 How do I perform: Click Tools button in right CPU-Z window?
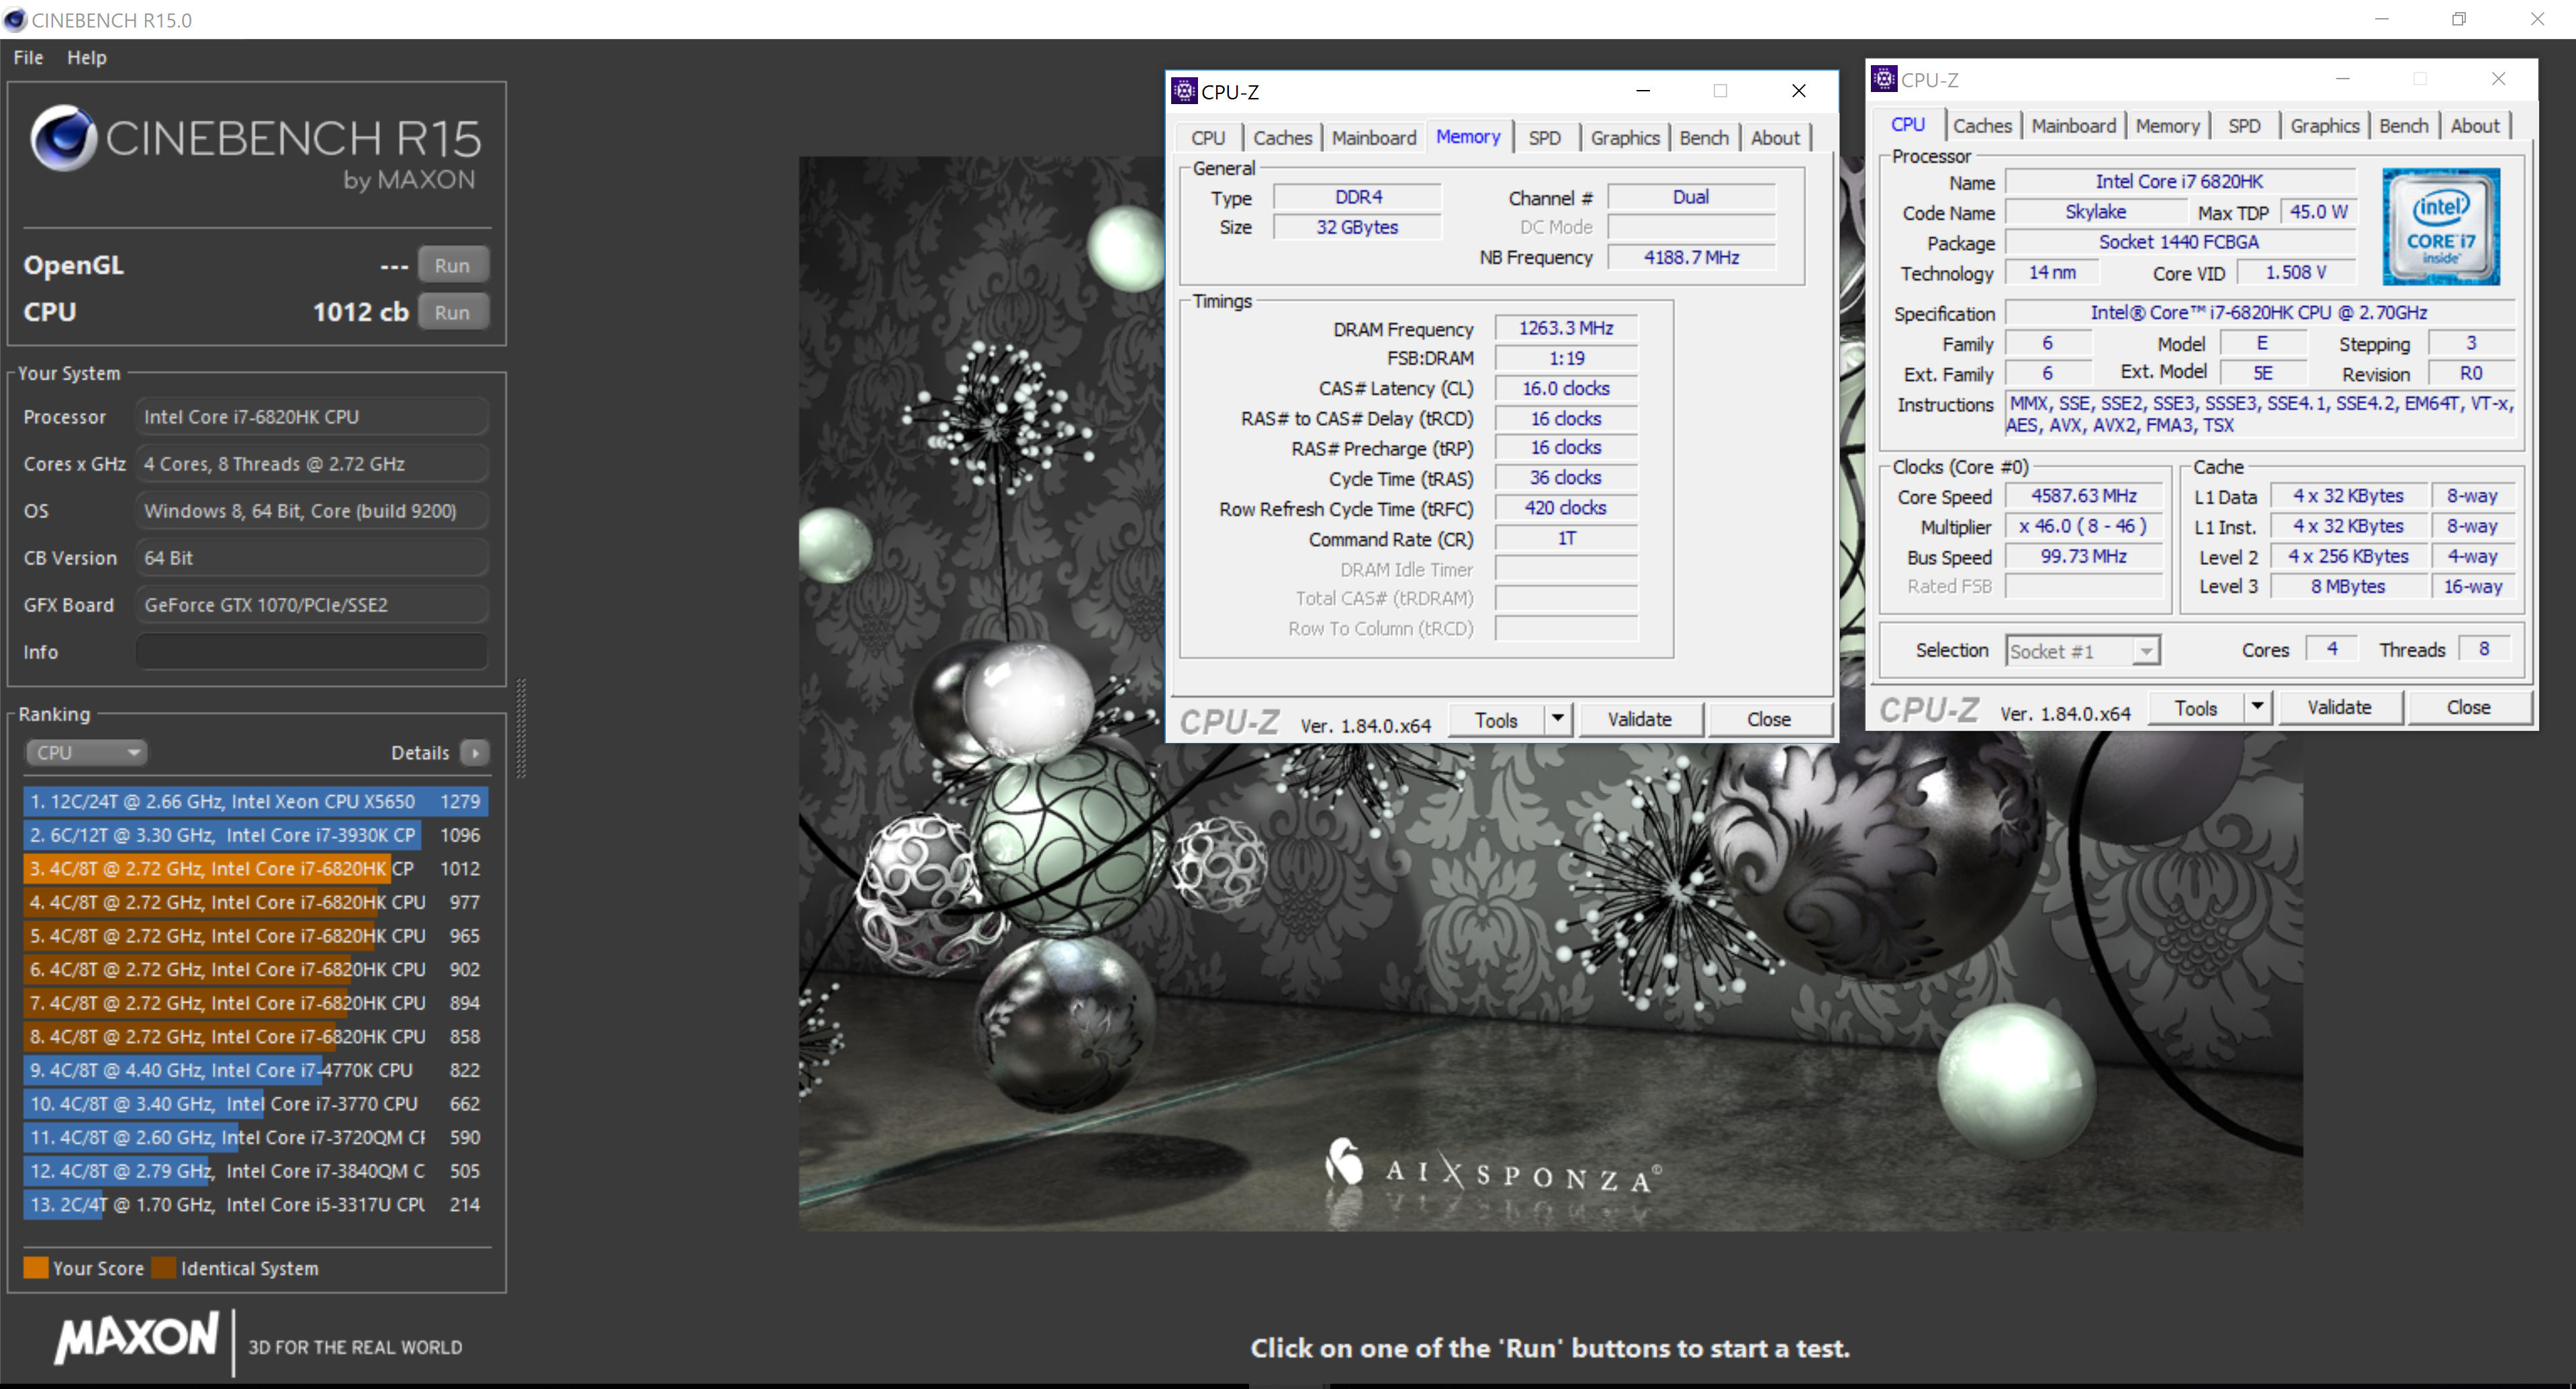(x=2196, y=708)
